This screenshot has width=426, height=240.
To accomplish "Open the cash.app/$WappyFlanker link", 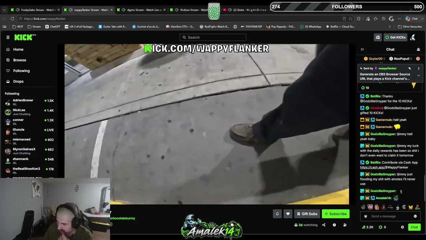I will 384,167.
